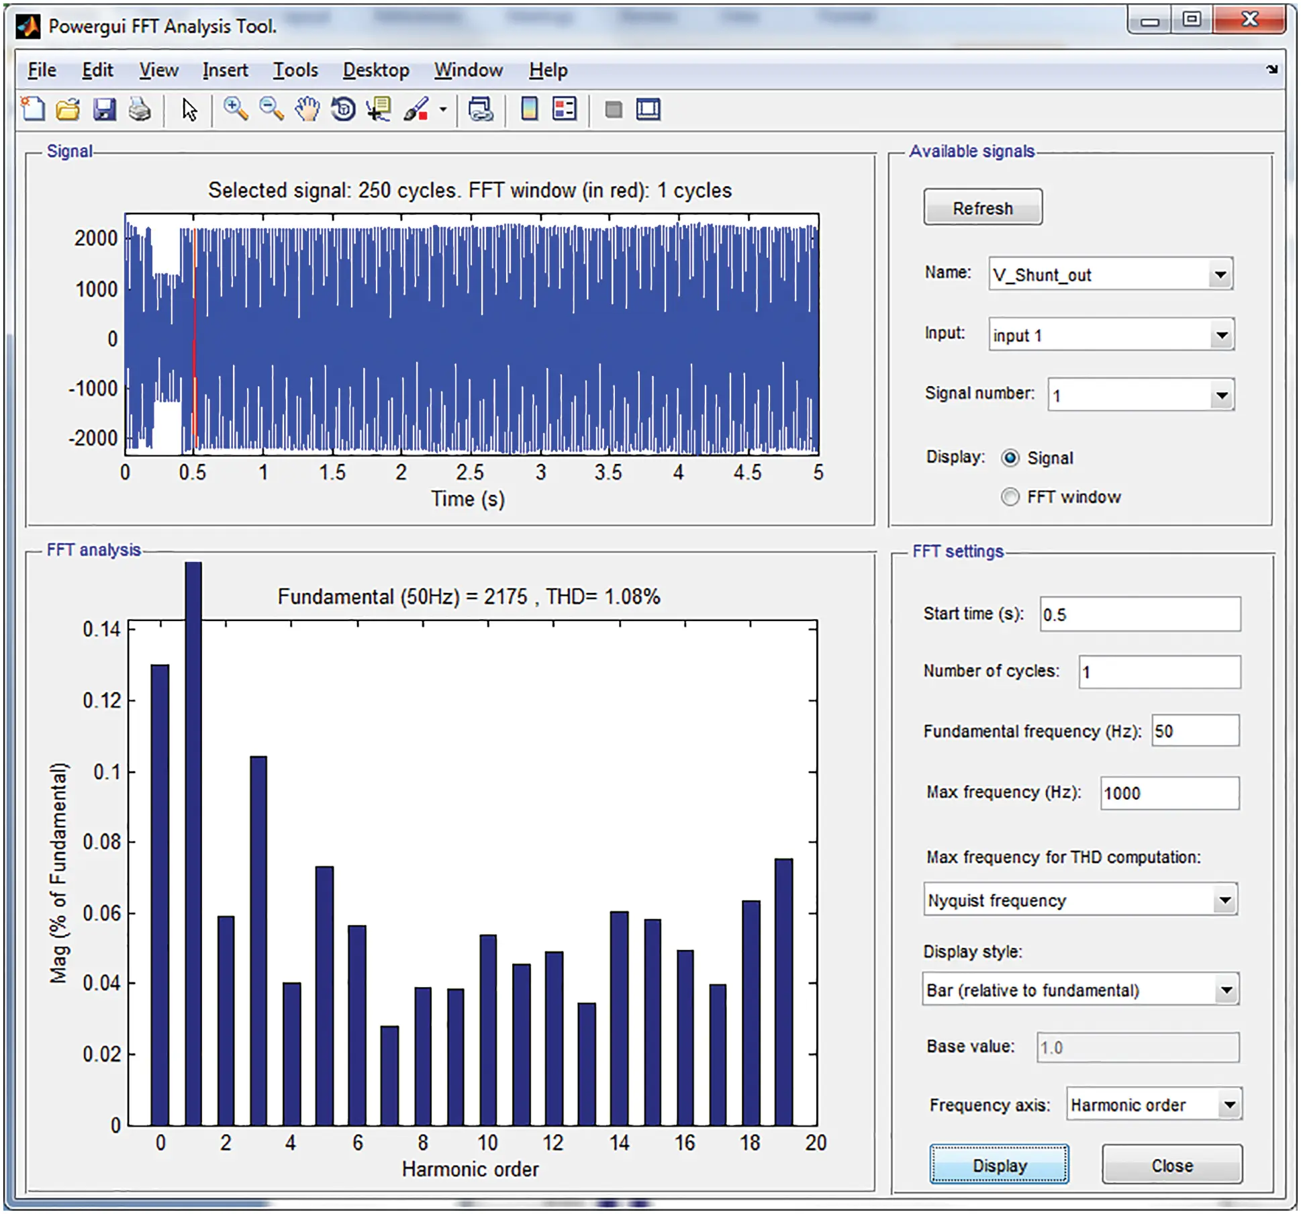Image resolution: width=1301 pixels, height=1214 pixels.
Task: Activate the Data Cursor tool
Action: pyautogui.click(x=379, y=109)
